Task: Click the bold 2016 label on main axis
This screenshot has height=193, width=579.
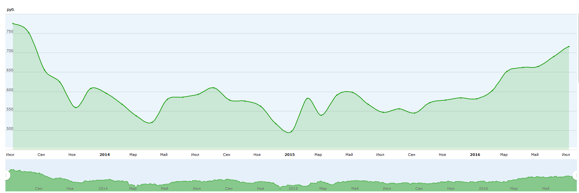Action: (x=475, y=155)
